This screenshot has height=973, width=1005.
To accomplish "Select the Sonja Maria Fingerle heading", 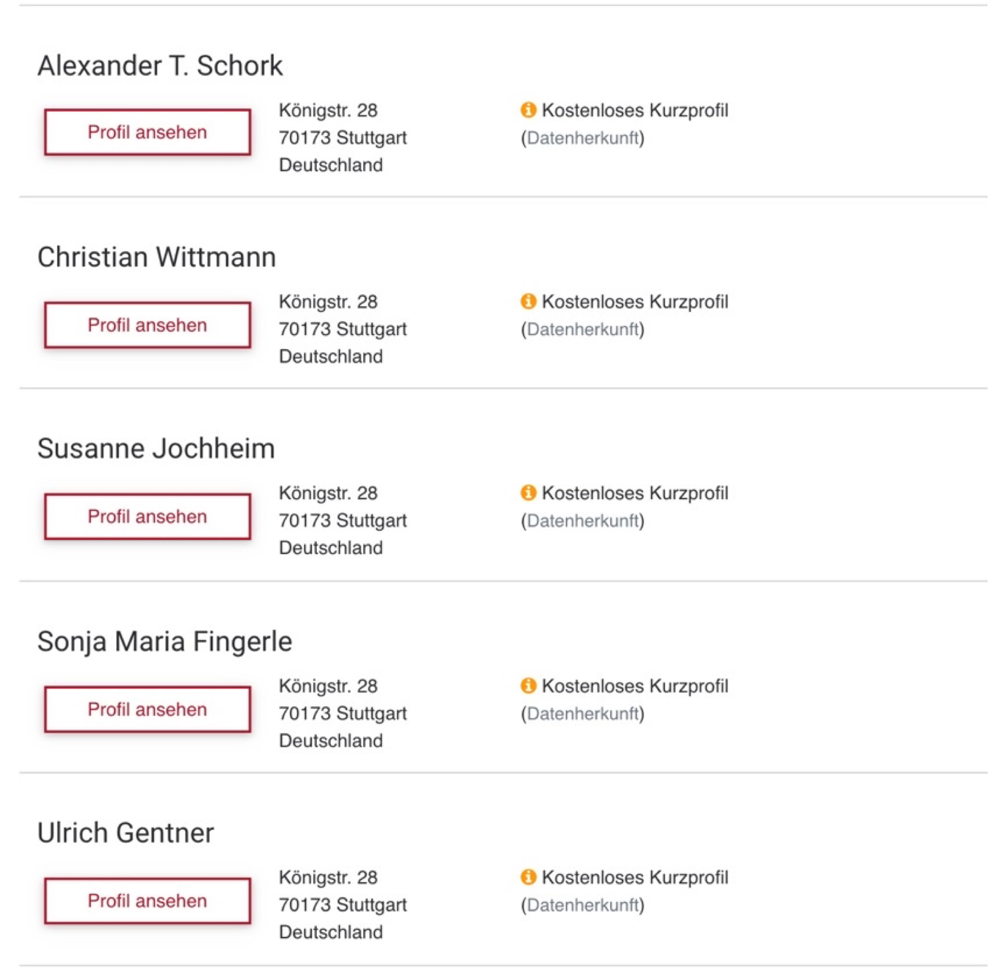I will click(x=164, y=641).
